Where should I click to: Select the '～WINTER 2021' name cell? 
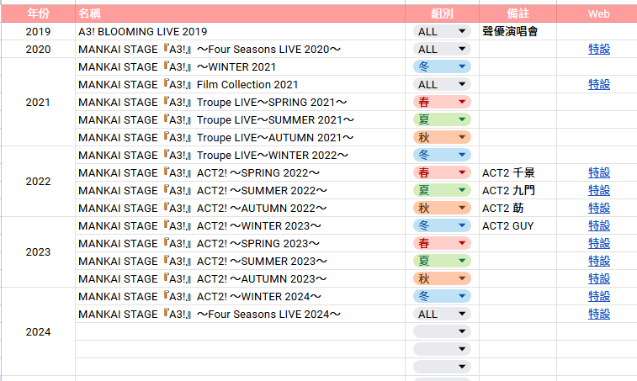pos(240,66)
